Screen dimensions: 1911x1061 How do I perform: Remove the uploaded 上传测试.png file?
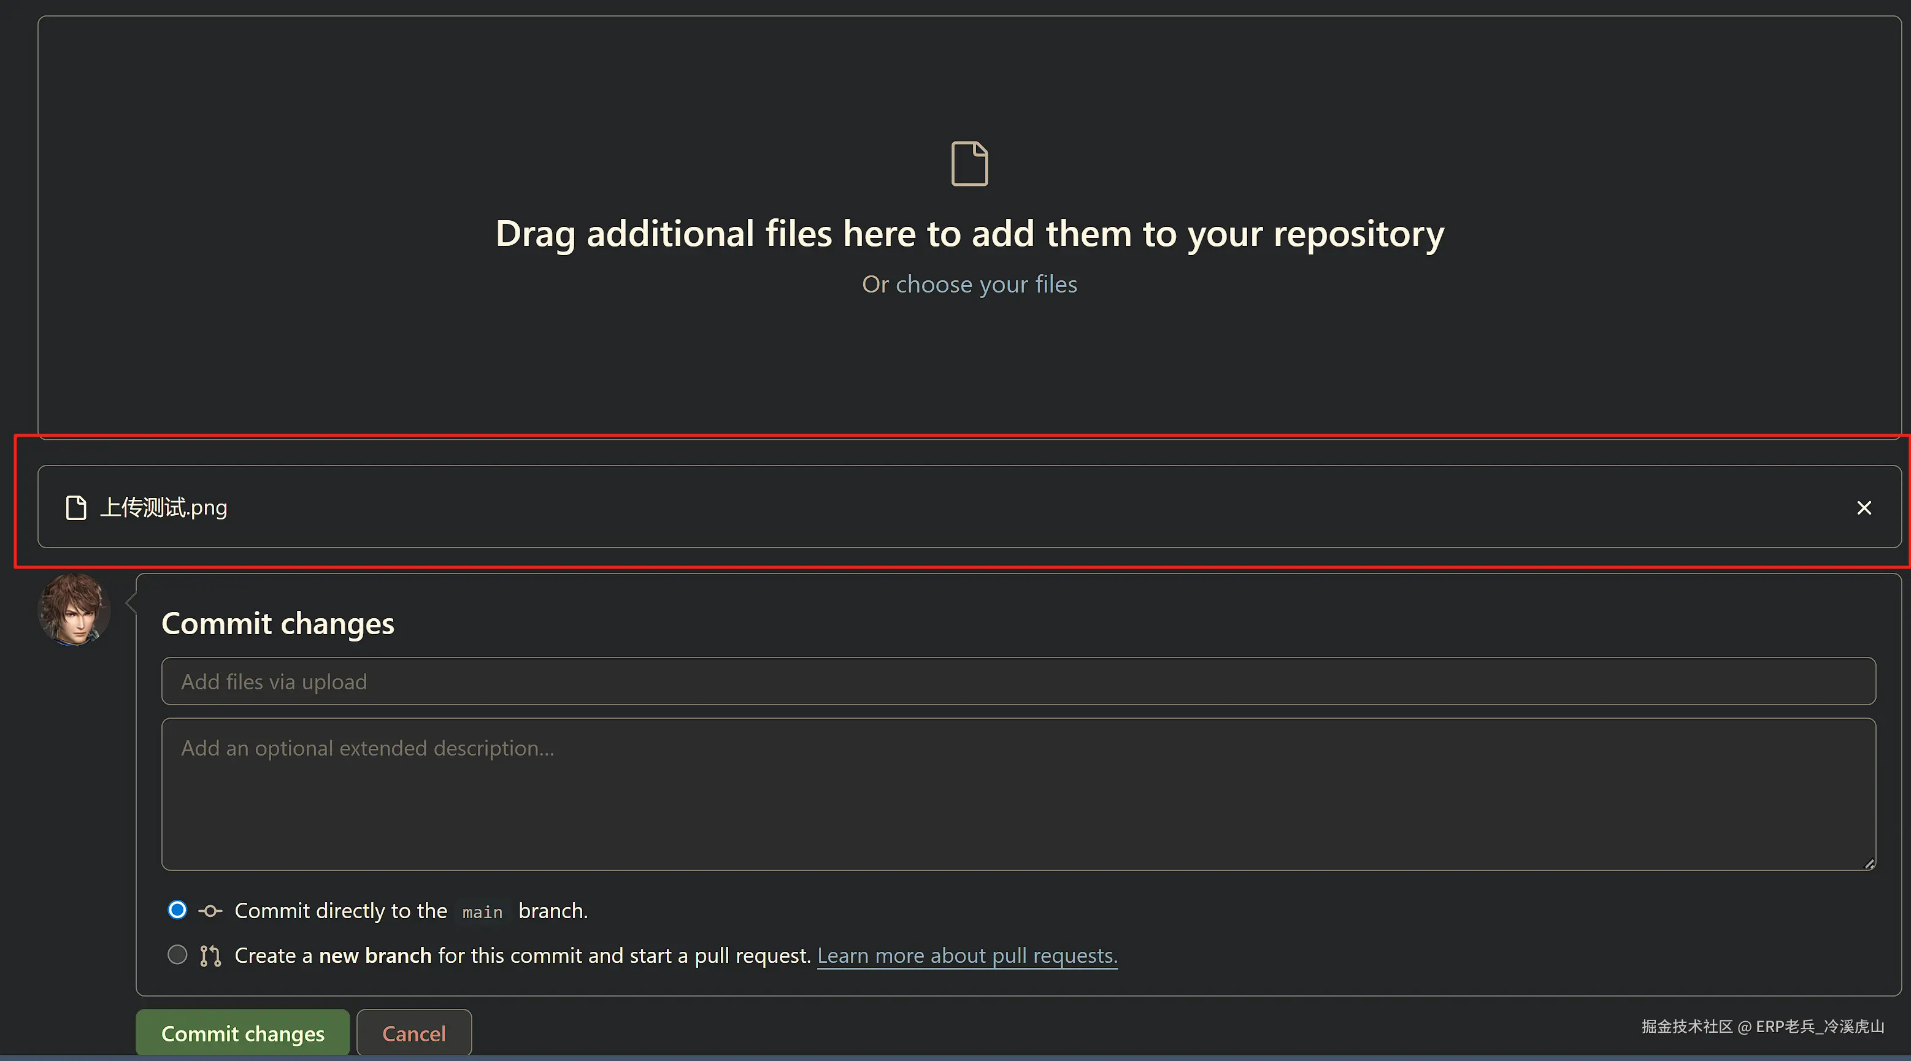[1864, 508]
